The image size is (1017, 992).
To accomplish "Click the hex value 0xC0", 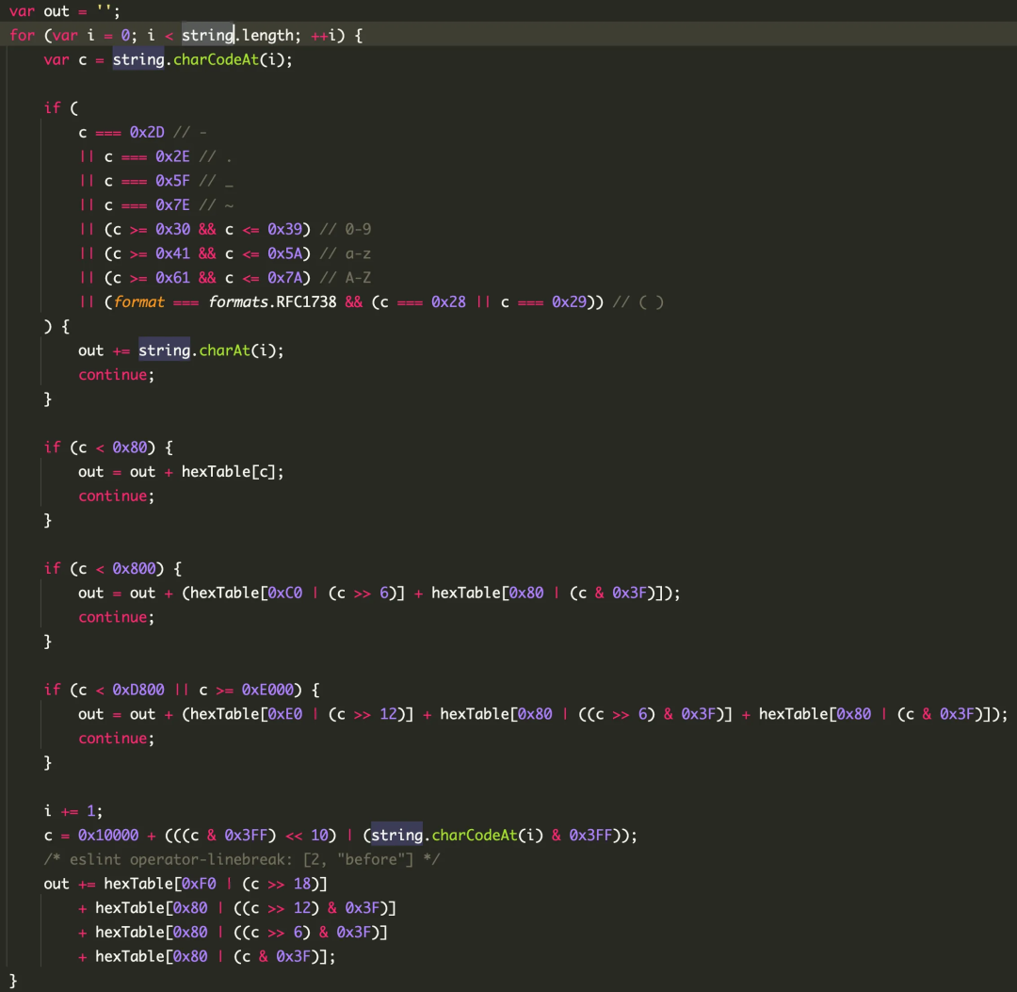I will pyautogui.click(x=284, y=593).
